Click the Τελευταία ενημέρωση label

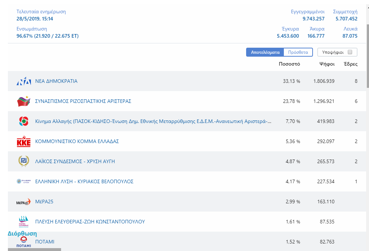41,12
